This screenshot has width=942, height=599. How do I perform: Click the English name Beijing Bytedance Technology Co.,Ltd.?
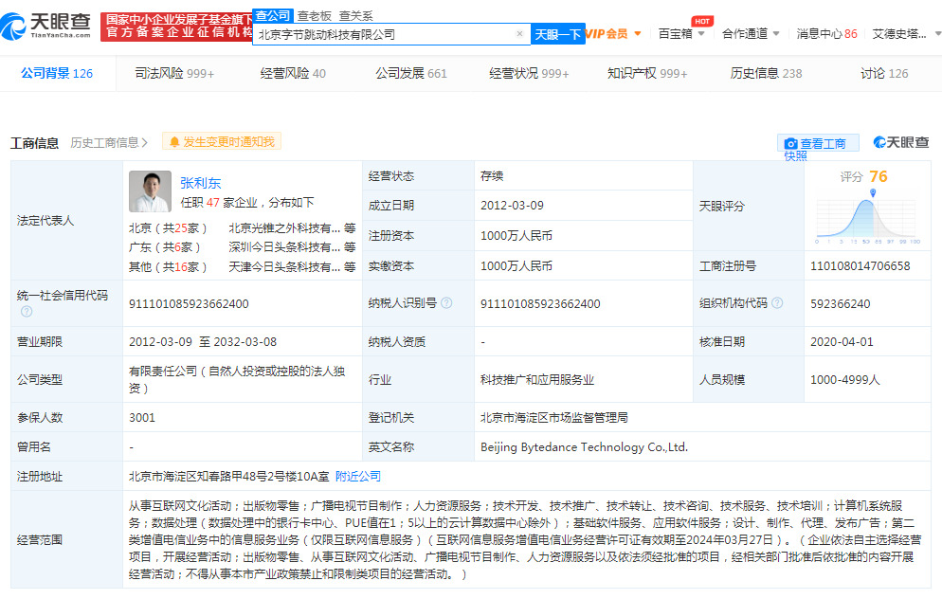[584, 447]
